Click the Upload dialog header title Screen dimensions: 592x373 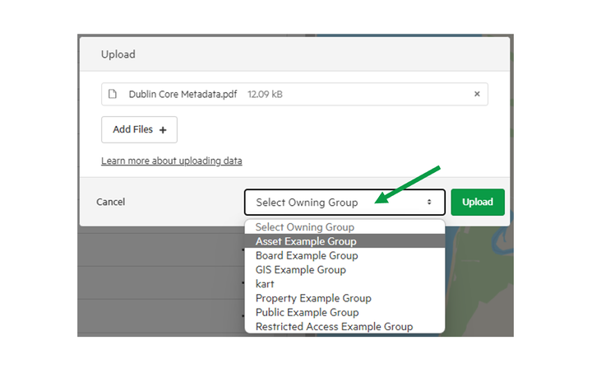pos(118,54)
